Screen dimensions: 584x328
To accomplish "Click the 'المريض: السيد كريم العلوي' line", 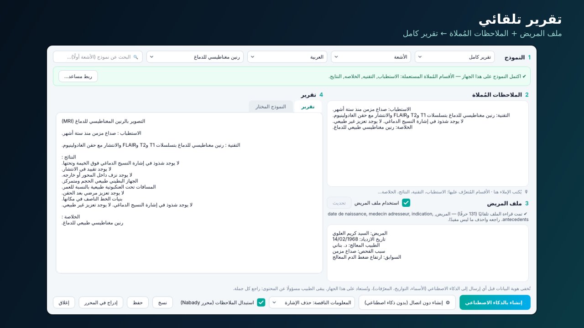I will [x=360, y=233].
